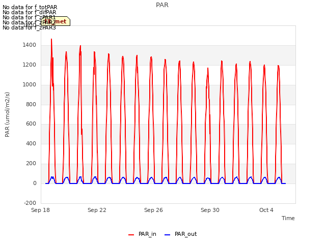Click the 'No data for f_totPAR' message
326x244 pixels.
coord(30,7)
